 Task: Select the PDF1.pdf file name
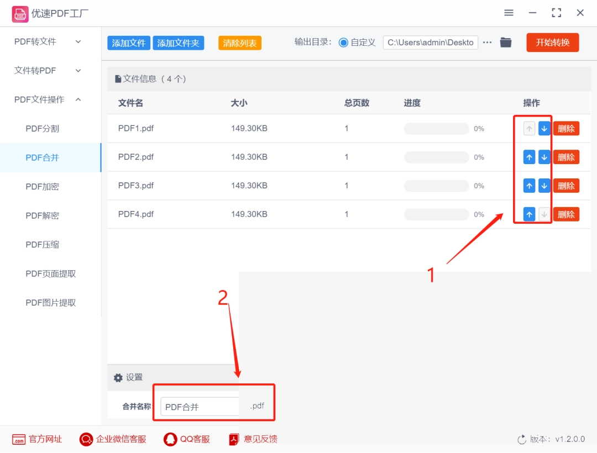tap(136, 129)
